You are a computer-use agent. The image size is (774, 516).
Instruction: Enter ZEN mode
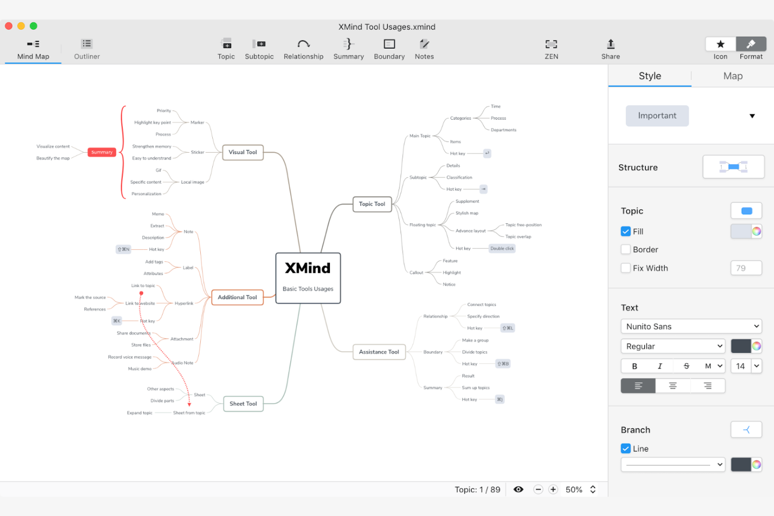[551, 48]
